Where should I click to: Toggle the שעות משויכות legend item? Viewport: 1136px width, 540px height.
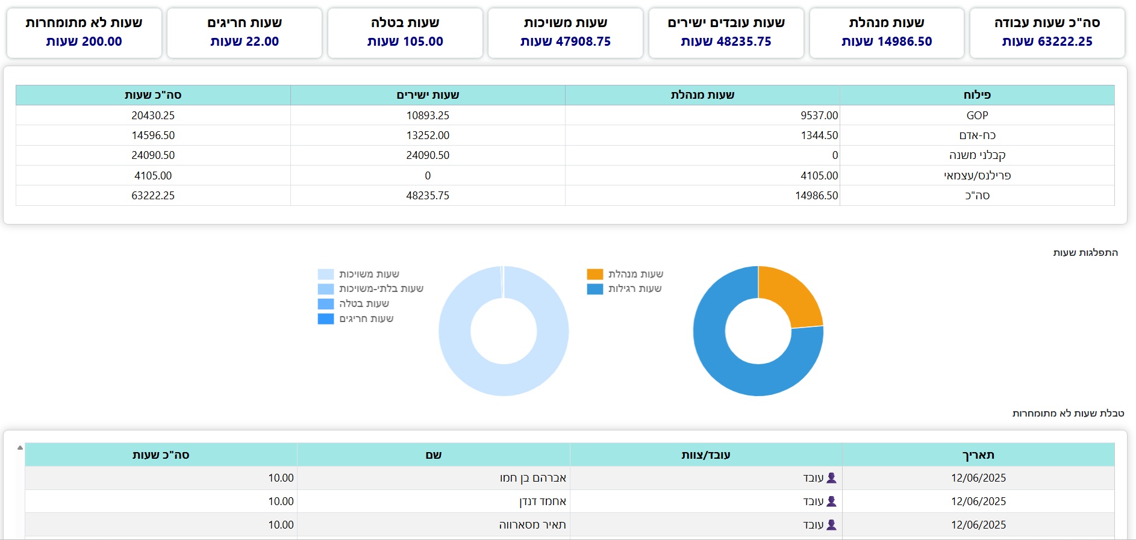point(358,275)
